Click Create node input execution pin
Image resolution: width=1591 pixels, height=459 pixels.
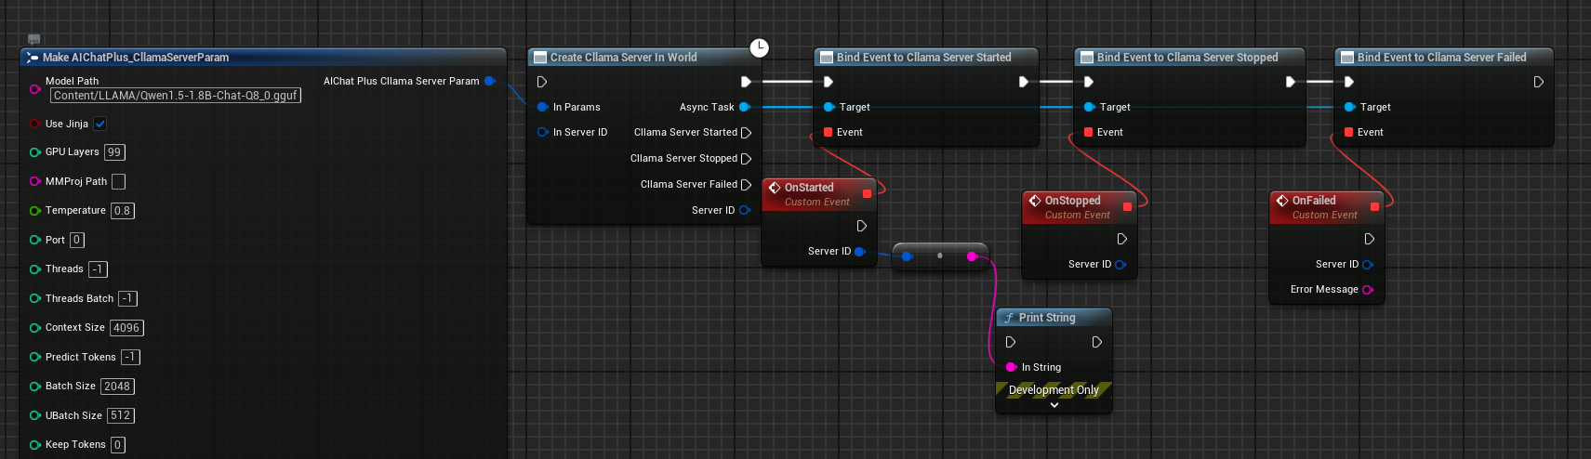pyautogui.click(x=542, y=82)
